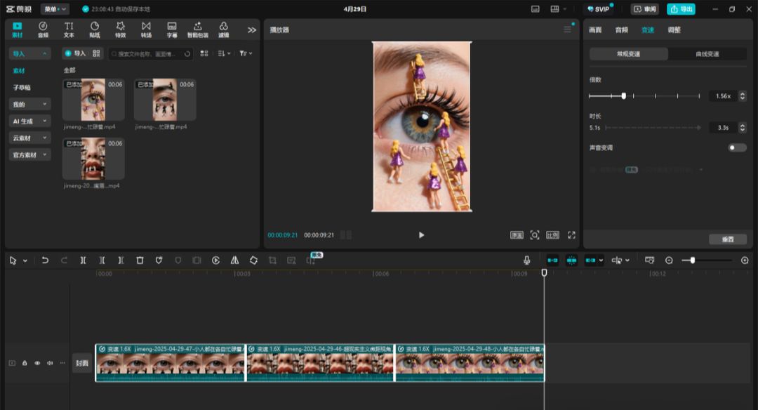Expand the AI 生成 sidebar section

[29, 121]
